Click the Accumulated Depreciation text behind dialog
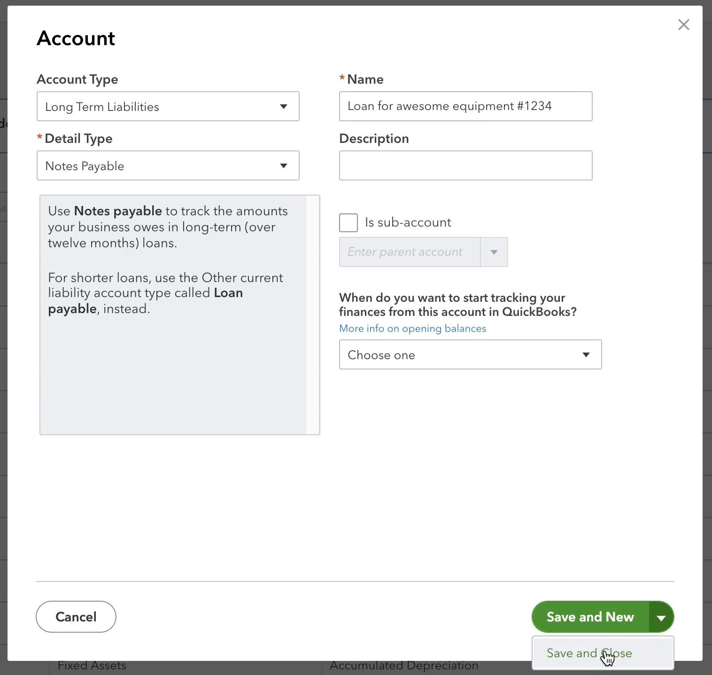The height and width of the screenshot is (675, 712). click(404, 665)
